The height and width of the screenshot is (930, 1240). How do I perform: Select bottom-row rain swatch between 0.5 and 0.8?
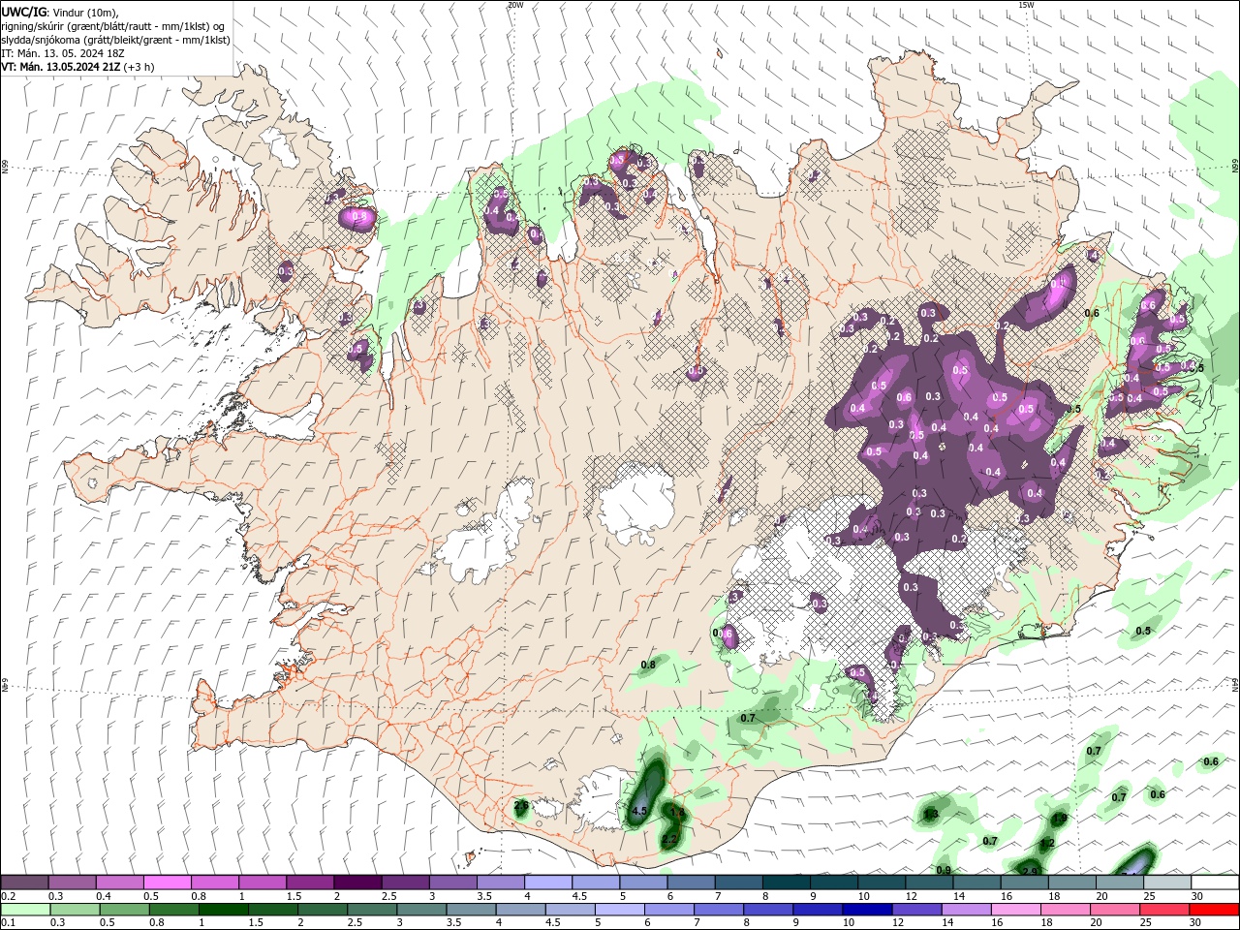coord(124,910)
